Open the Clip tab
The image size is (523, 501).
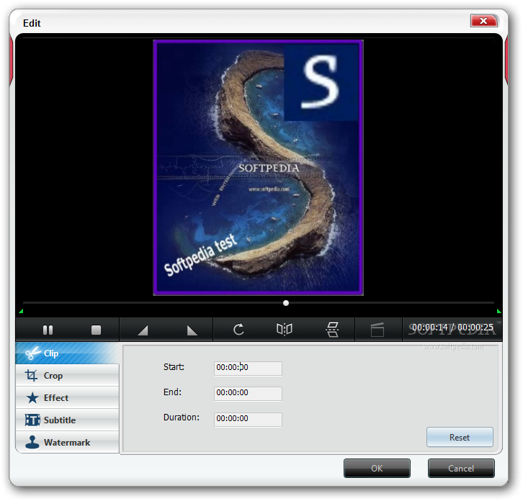coord(67,353)
